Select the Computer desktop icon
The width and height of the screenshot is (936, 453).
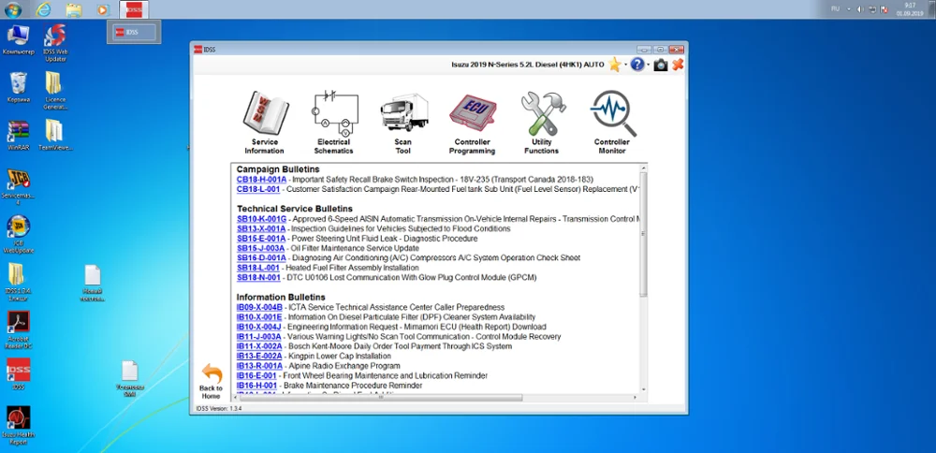(x=19, y=39)
